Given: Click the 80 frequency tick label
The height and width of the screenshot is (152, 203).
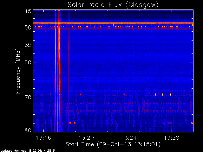Looking at the screenshot, I should pos(28,130).
